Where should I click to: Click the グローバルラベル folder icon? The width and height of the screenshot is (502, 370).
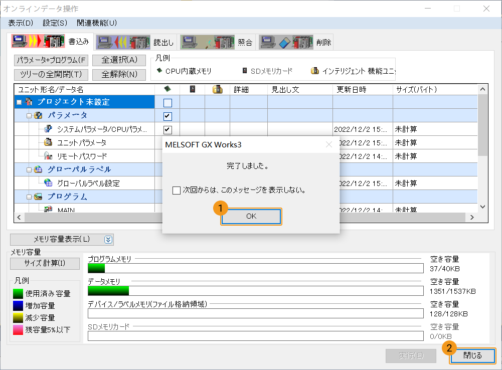click(38, 169)
